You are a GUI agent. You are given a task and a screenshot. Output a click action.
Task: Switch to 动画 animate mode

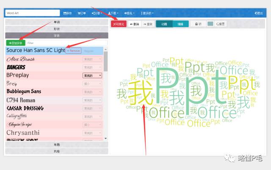pos(164,24)
